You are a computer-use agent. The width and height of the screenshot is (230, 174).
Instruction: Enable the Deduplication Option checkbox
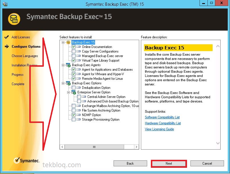click(x=74, y=88)
